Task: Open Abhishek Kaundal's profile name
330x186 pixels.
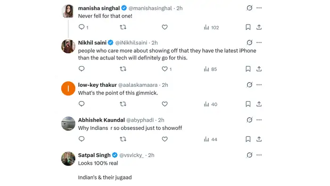Action: 101,120
